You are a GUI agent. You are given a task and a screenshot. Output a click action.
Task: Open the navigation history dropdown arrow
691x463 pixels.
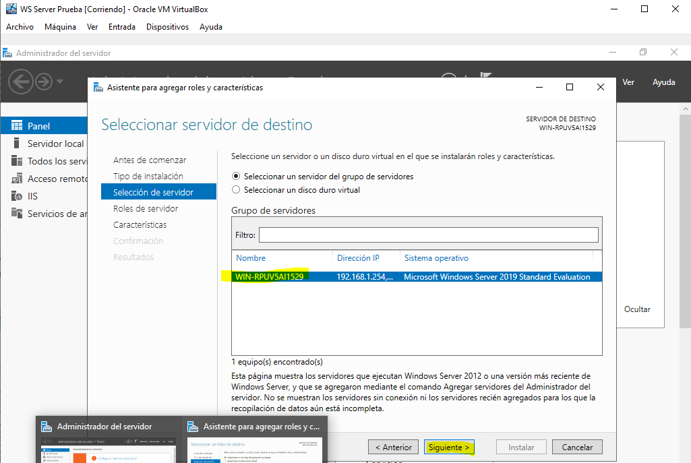pyautogui.click(x=60, y=82)
